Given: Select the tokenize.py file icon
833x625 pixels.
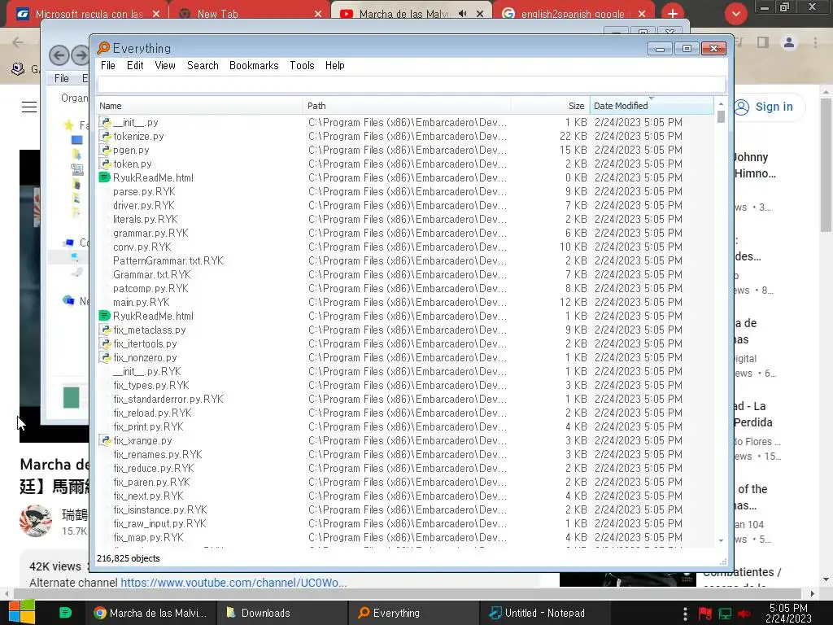Looking at the screenshot, I should tap(105, 136).
